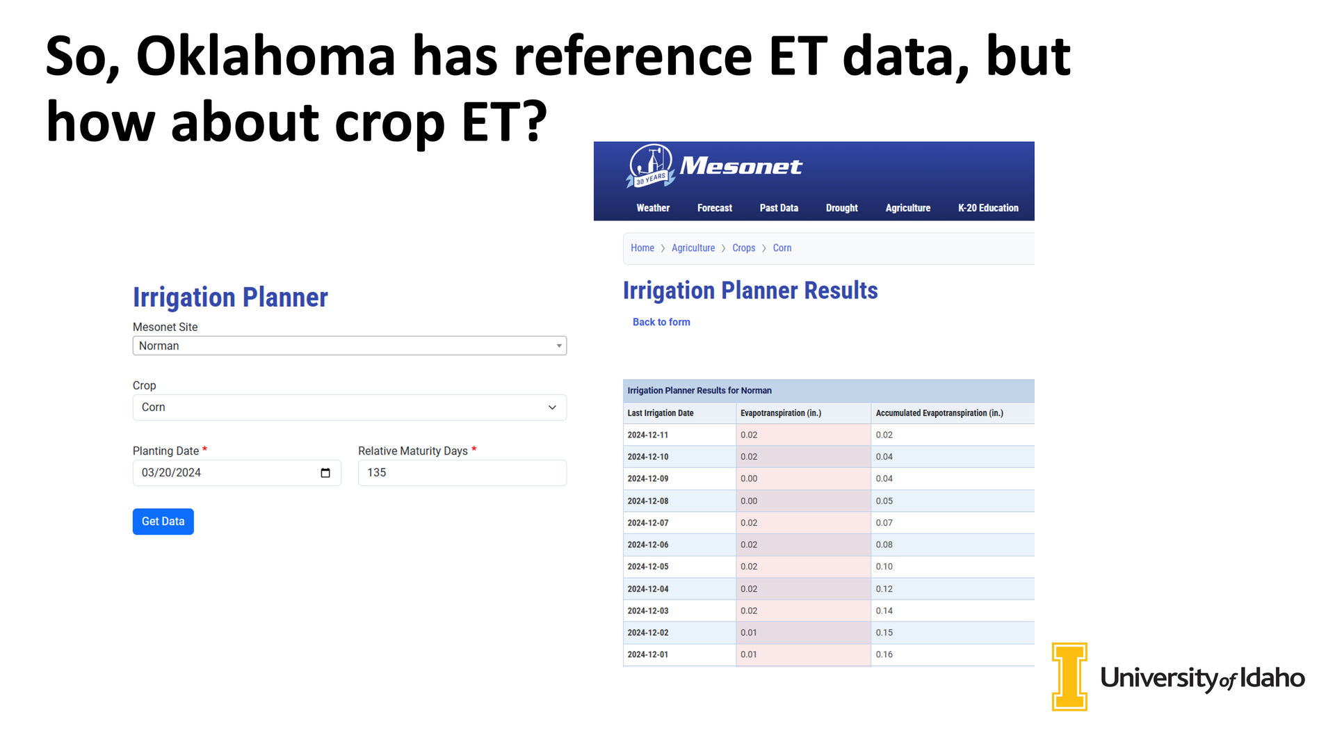Go to Home breadcrumb link
The width and height of the screenshot is (1335, 751).
click(642, 248)
